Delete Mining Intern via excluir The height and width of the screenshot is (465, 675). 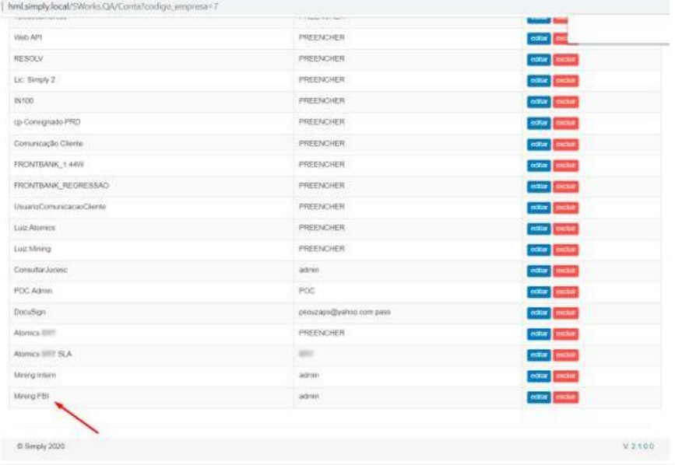click(566, 376)
